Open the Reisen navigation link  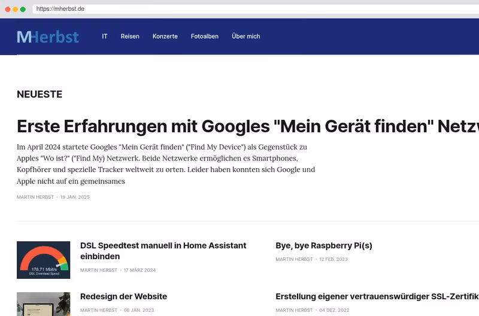pos(130,37)
